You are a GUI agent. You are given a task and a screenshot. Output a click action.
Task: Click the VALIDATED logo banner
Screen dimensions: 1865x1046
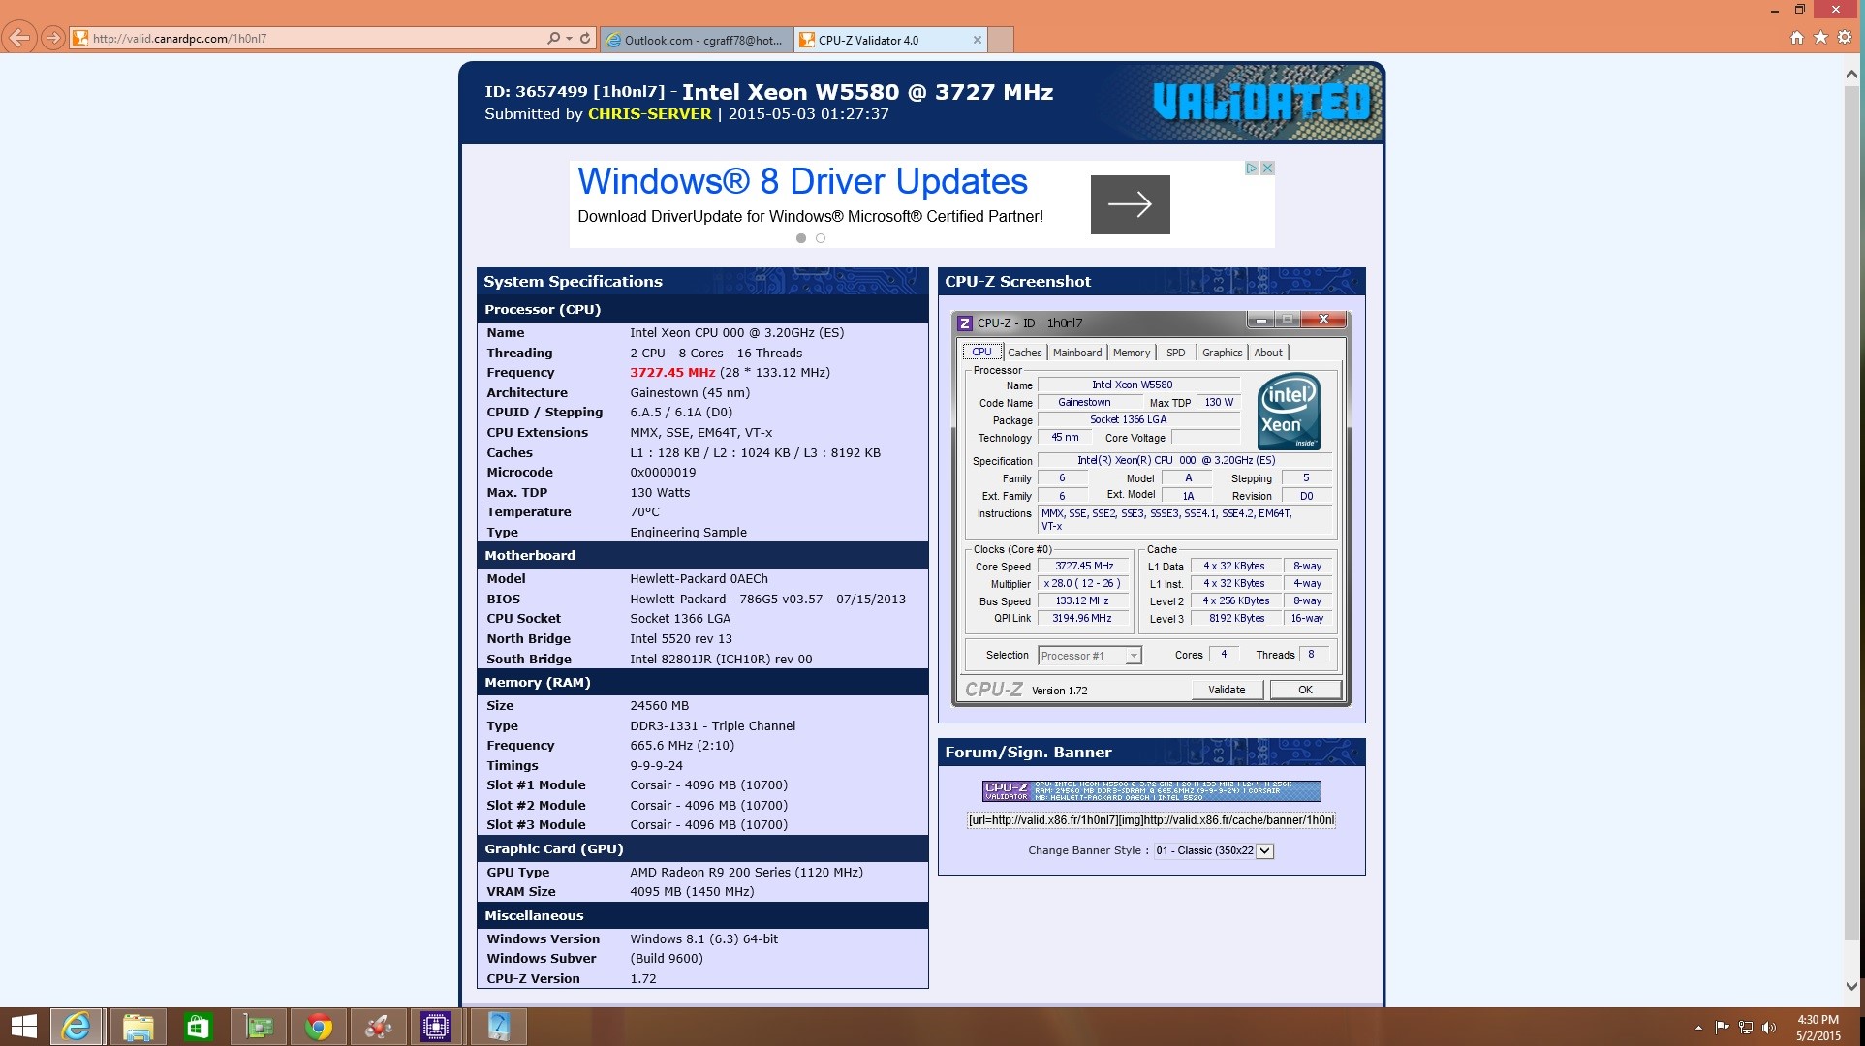1262,102
